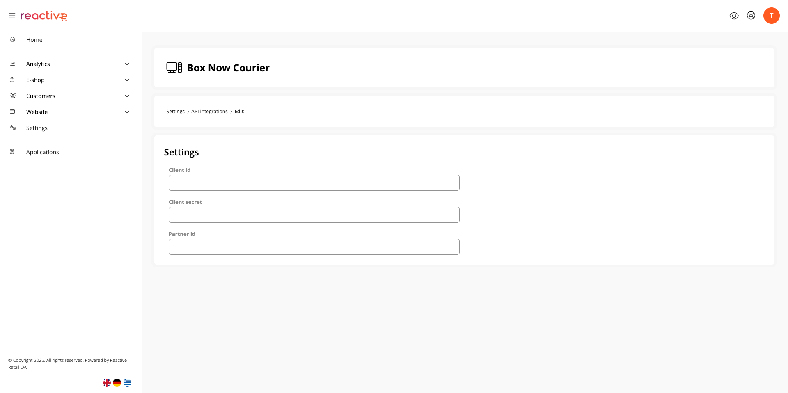Open Applications in the sidebar

(x=43, y=152)
